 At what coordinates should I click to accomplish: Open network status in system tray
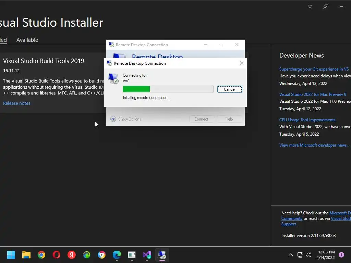click(300, 255)
